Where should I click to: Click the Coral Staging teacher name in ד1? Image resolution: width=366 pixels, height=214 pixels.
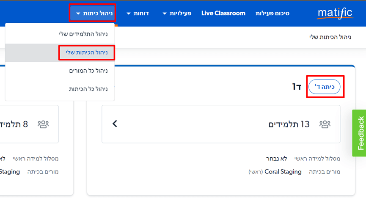coord(283,172)
